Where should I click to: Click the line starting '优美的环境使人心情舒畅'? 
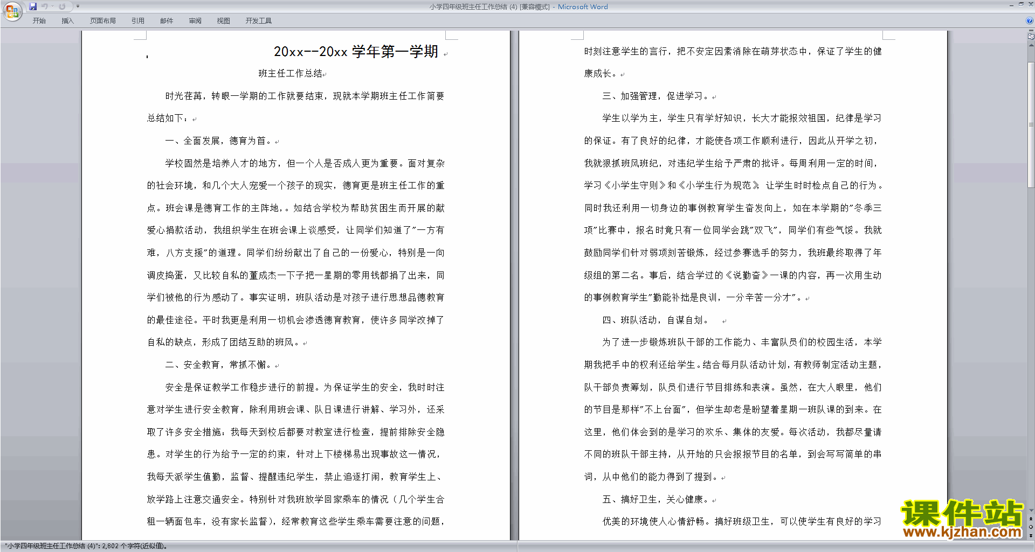pos(742,521)
